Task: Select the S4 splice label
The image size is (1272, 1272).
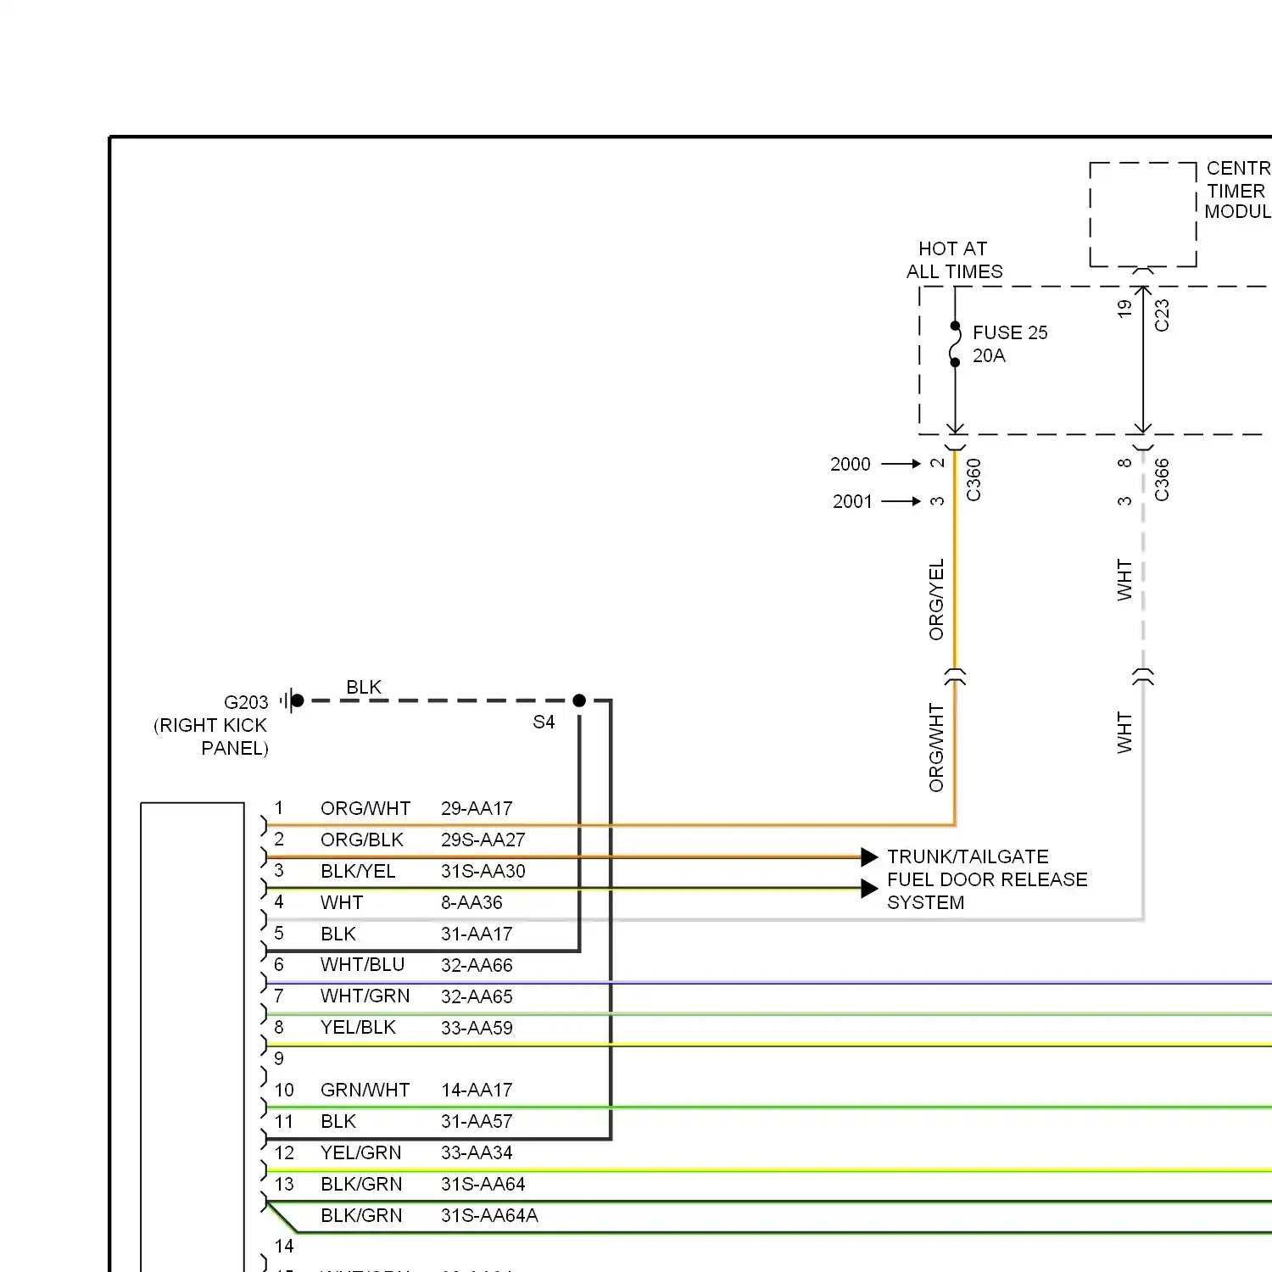Action: [544, 722]
